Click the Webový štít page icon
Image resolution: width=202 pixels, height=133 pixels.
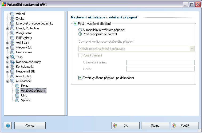(12, 47)
